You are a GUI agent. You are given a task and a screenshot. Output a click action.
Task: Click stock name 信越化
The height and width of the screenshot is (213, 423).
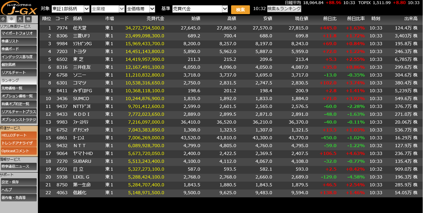[80, 193]
